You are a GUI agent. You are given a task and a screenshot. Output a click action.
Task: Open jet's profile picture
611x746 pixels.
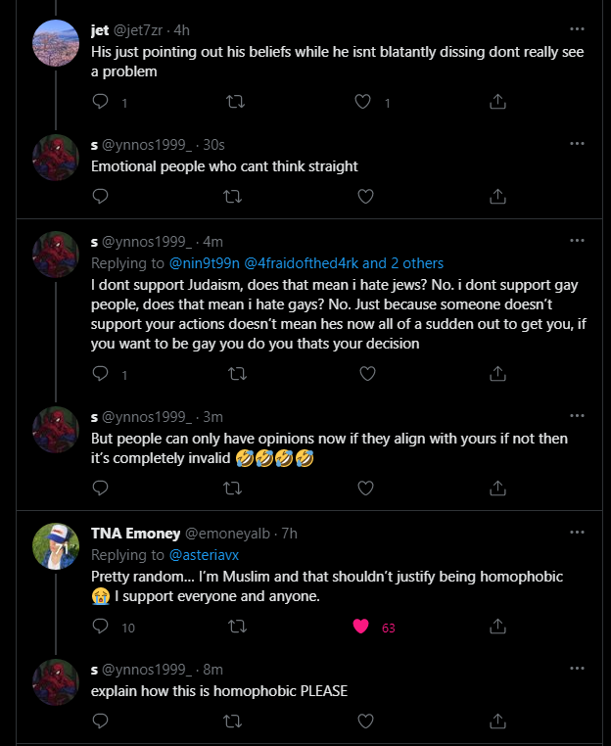pyautogui.click(x=56, y=43)
